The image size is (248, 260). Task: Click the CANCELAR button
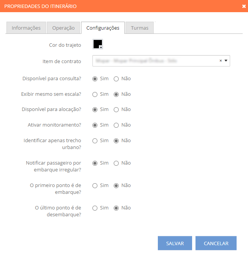(216, 243)
